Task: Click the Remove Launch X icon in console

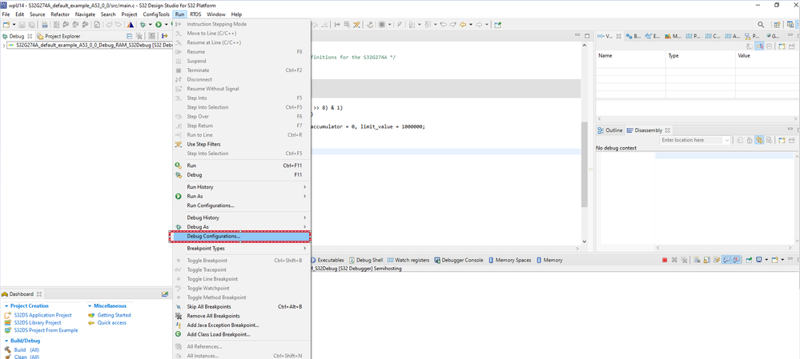Action: [674, 260]
